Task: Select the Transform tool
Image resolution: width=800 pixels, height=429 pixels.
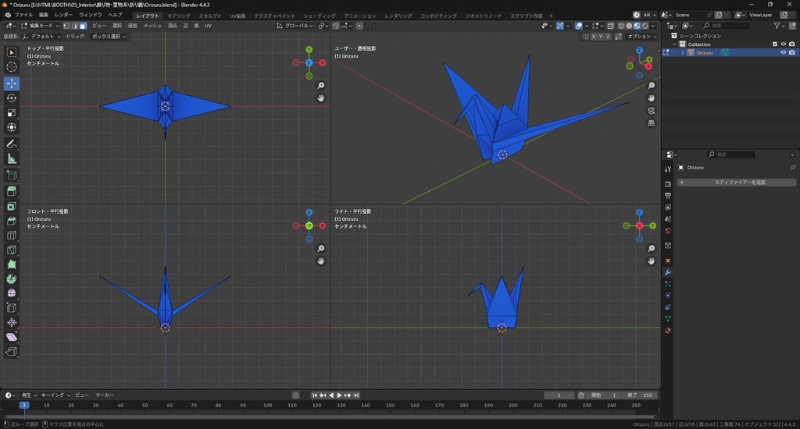Action: point(11,127)
